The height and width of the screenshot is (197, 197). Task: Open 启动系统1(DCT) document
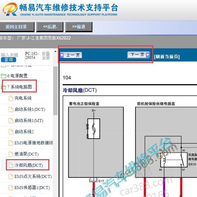[30, 109]
